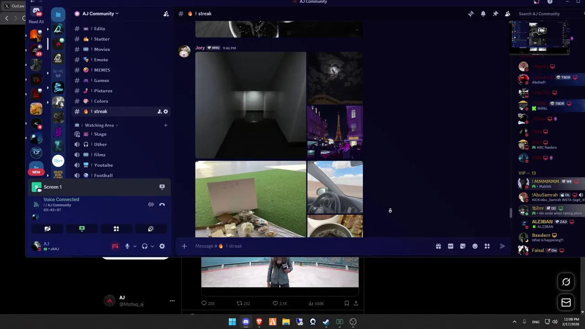Open the soundboard button

coord(151,228)
